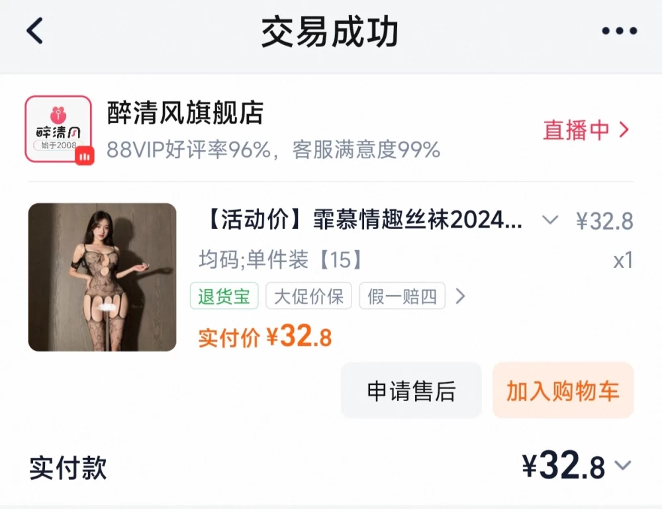This screenshot has width=662, height=509.
Task: Expand service tags with right chevron
Action: click(x=461, y=297)
